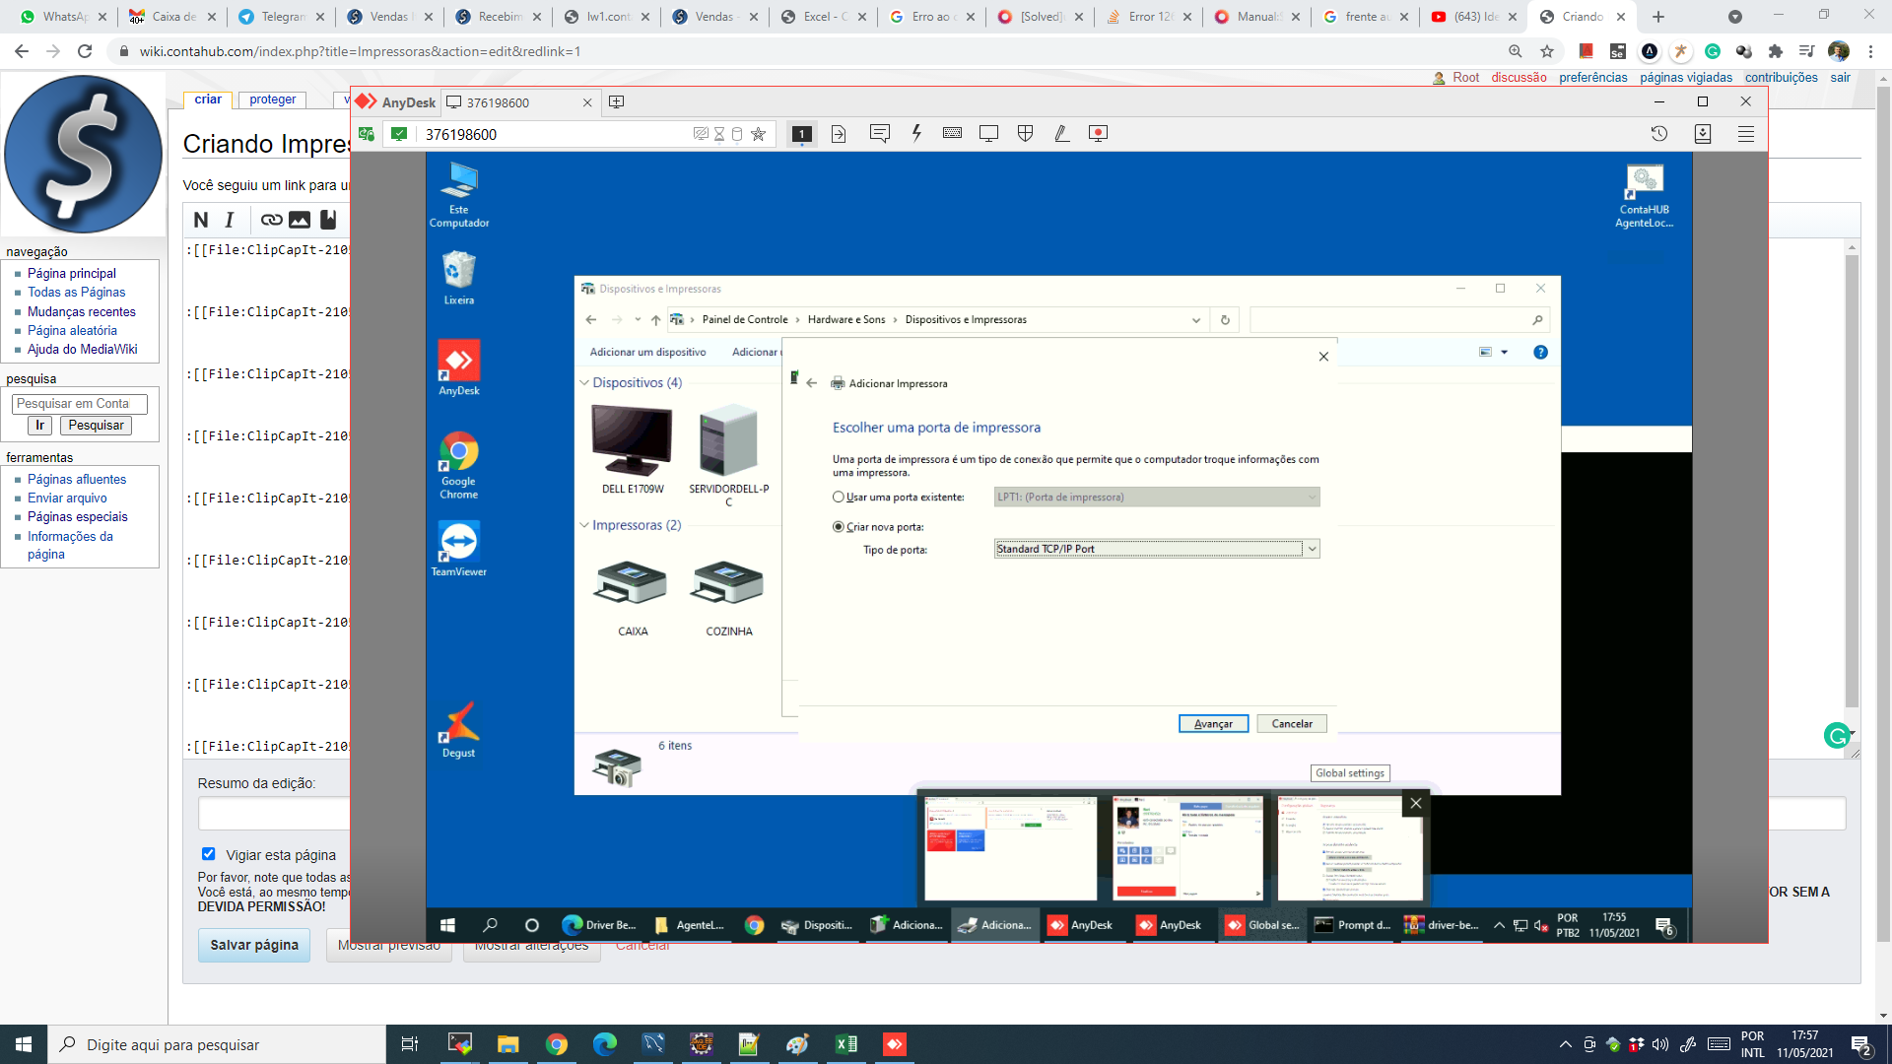
Task: Click the 'Resumo da edição' input field
Action: pos(1021,814)
